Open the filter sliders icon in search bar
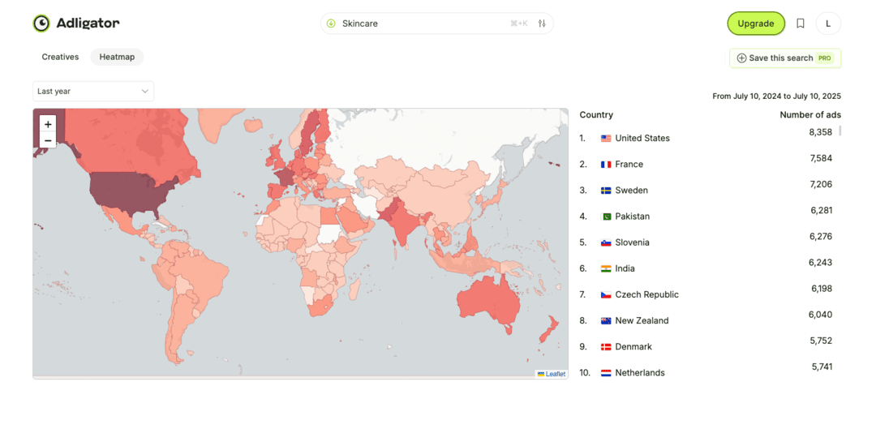Screen dimensions: 876x429 pos(541,24)
